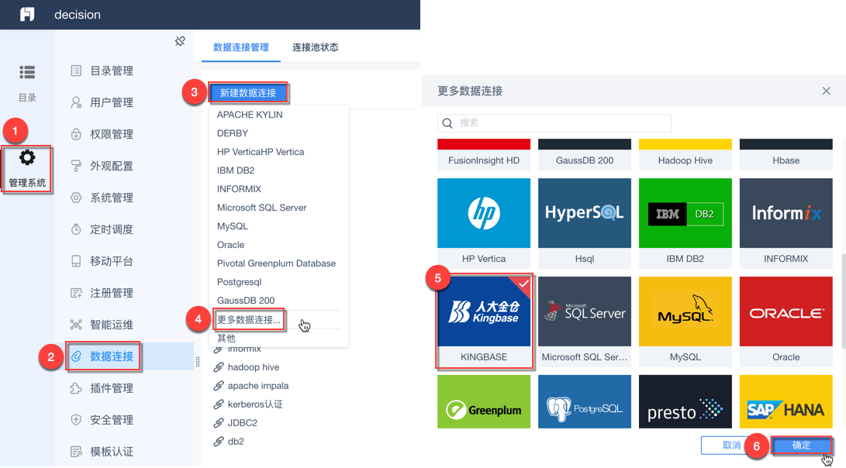
Task: Open 注册管理 in the sidebar
Action: (x=102, y=294)
